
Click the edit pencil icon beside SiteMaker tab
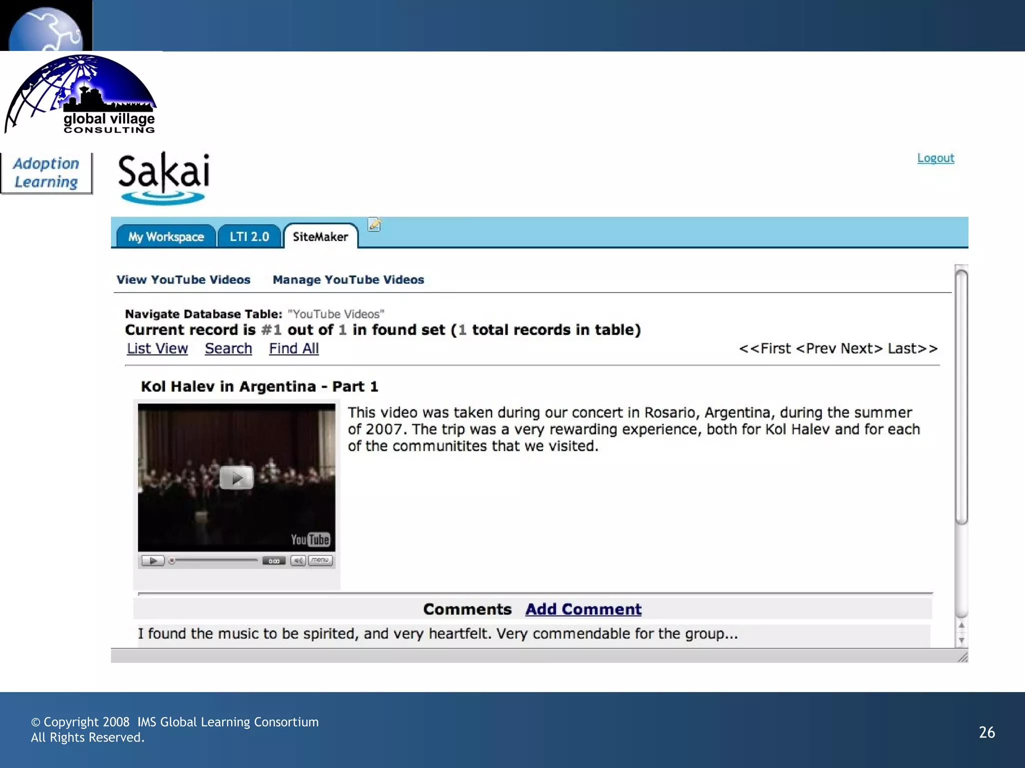point(374,224)
